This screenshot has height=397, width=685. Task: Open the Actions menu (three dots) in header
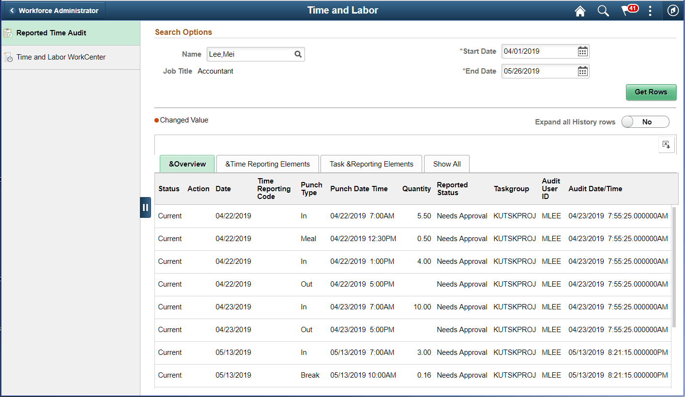tap(650, 10)
